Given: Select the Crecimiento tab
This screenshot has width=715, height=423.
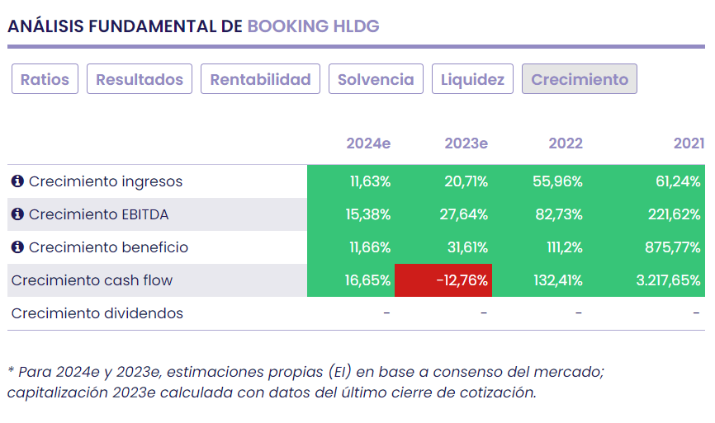Looking at the screenshot, I should (x=580, y=79).
